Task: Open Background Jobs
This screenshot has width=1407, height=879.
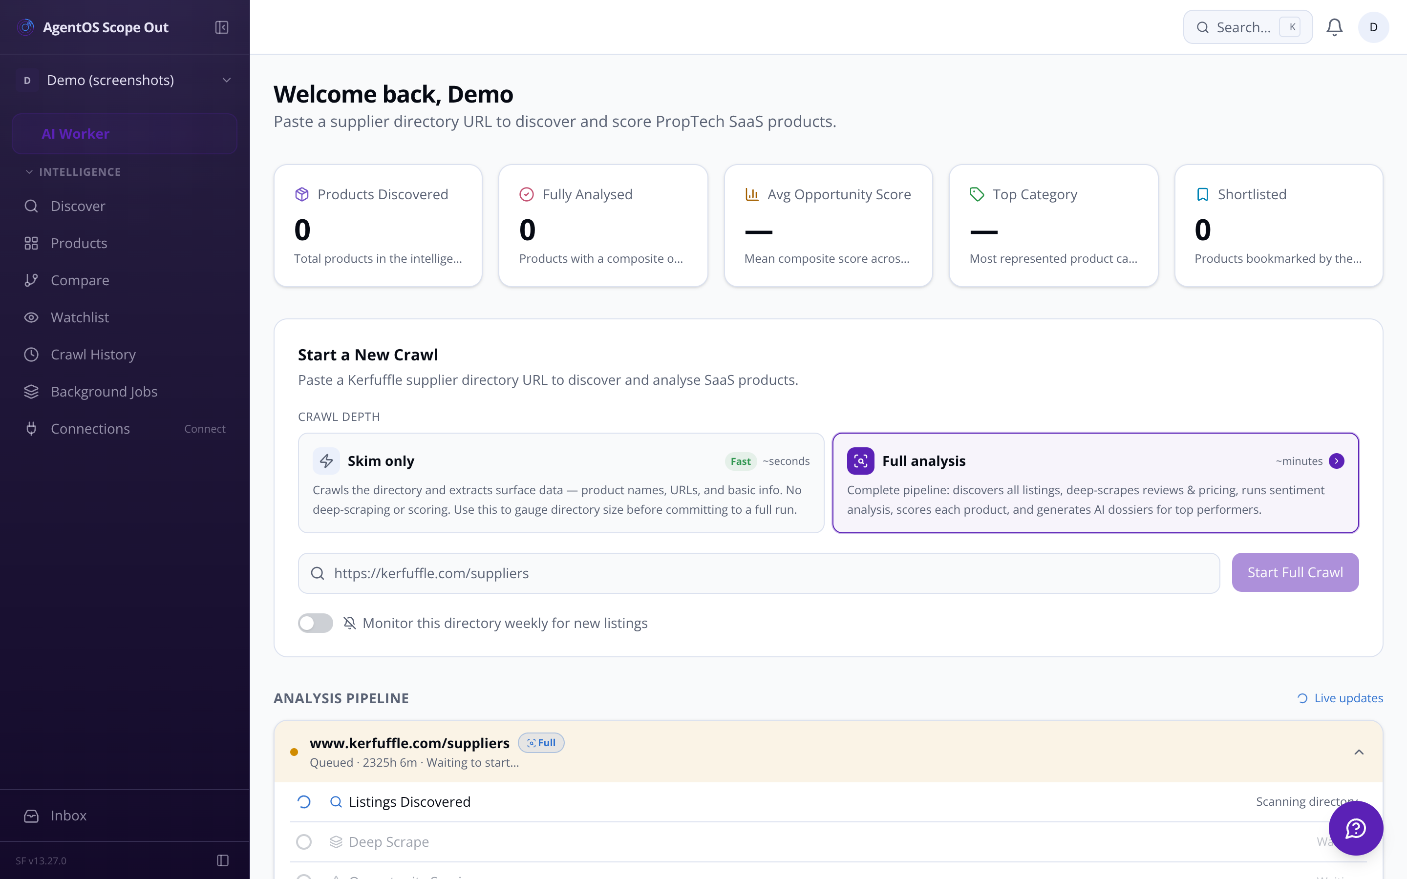Action: click(125, 392)
